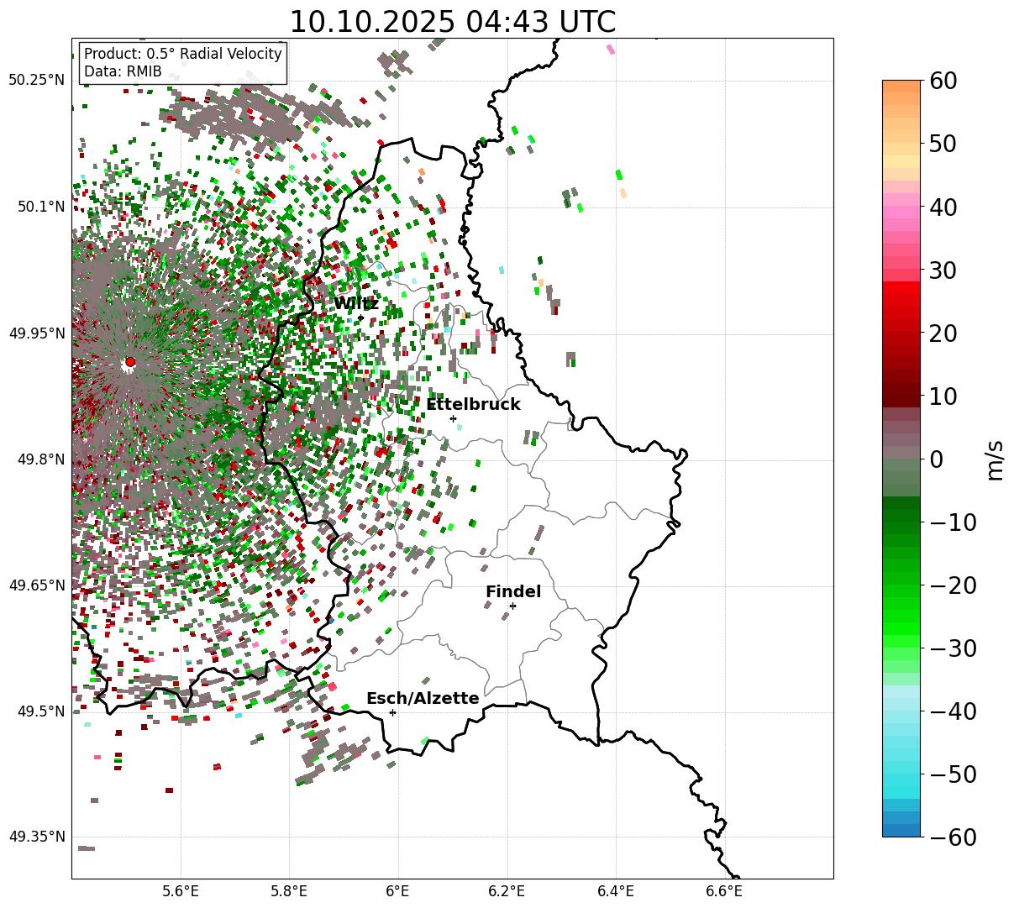
Task: Click the Data: RMIB text
Action: tap(123, 72)
